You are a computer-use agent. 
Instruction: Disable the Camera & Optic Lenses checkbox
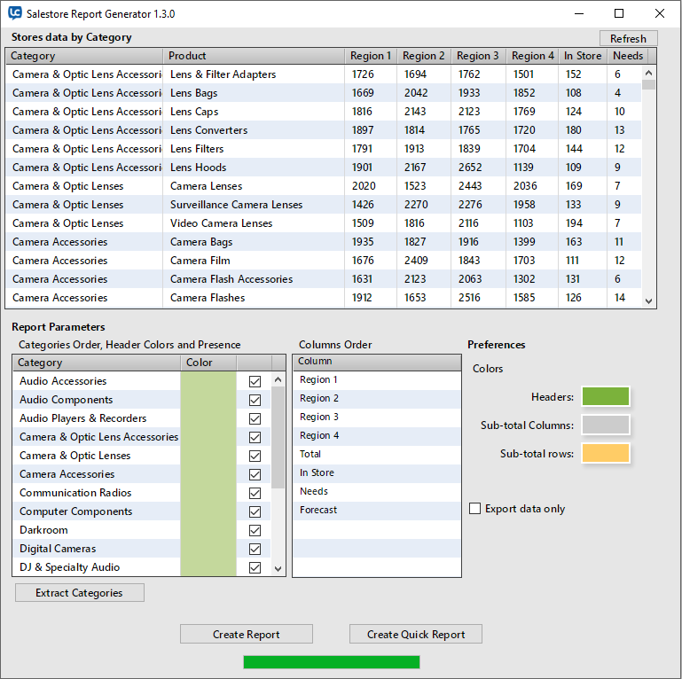point(255,456)
